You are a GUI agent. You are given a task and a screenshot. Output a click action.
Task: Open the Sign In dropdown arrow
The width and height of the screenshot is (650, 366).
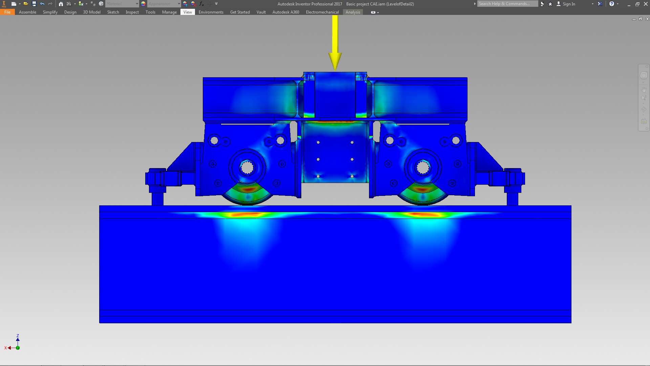point(592,4)
